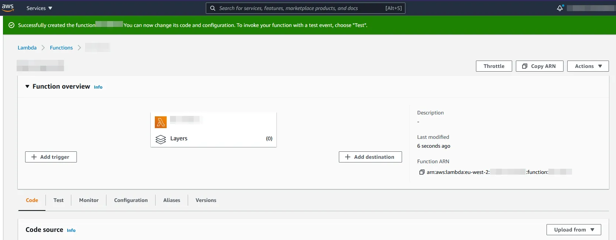Open Function overview Info link
Screen dimensions: 616x240
[98, 87]
